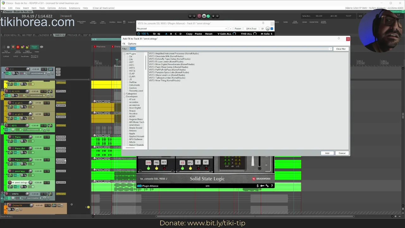Image resolution: width=405 pixels, height=228 pixels.
Task: Select VST3: Puff Puff mixPass plugin
Action: point(167,70)
